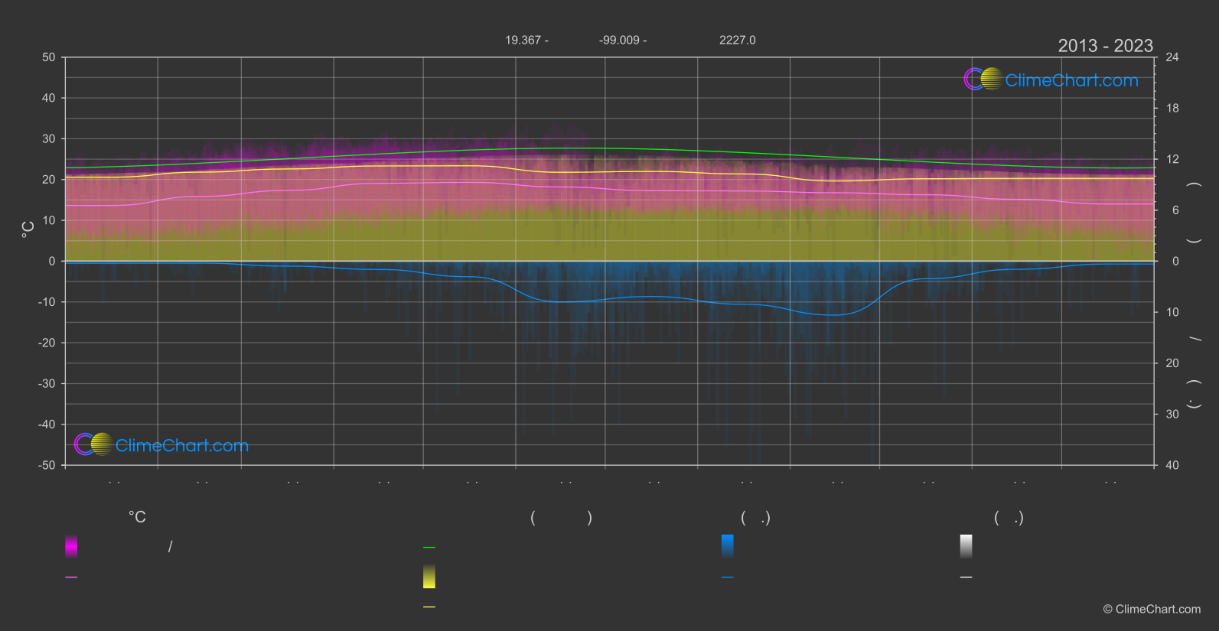Open the © ClimeChart.com copyright link

click(1152, 610)
